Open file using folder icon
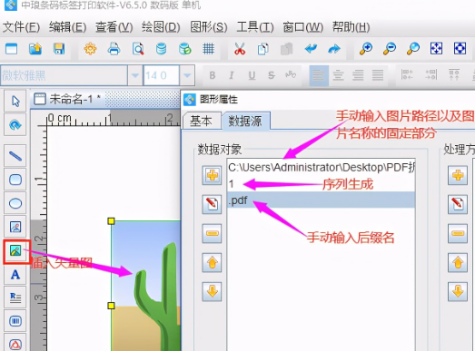This screenshot has height=351, width=475. click(35, 49)
